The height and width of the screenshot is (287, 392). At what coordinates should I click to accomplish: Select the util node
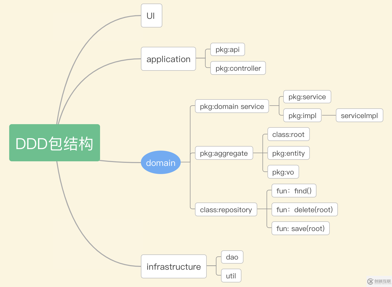(x=231, y=276)
